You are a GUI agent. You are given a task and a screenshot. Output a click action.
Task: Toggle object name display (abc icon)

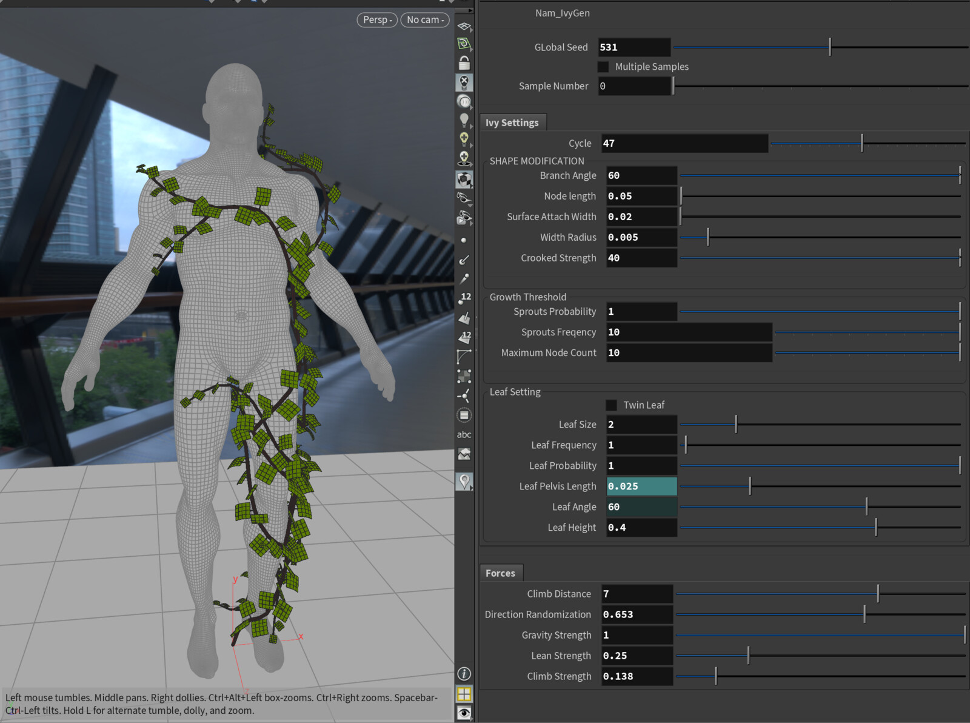coord(464,434)
